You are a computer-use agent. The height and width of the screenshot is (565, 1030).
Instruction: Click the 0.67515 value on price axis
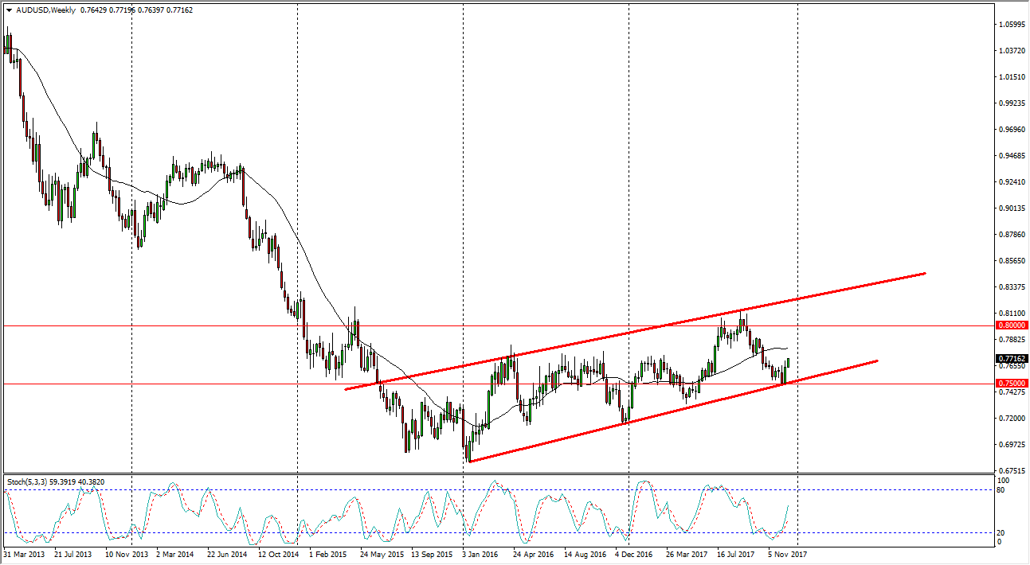point(1012,470)
